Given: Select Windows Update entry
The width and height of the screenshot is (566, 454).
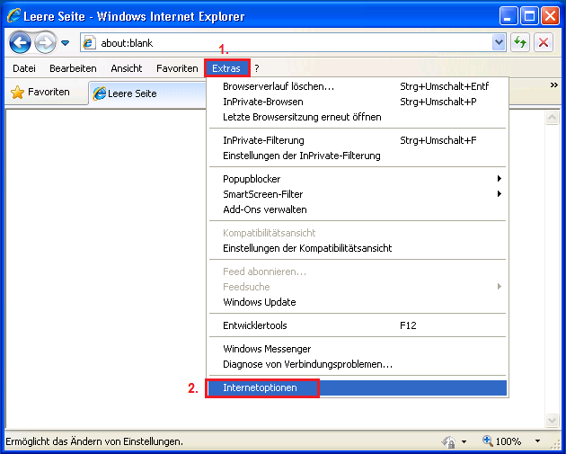Looking at the screenshot, I should coord(358,302).
